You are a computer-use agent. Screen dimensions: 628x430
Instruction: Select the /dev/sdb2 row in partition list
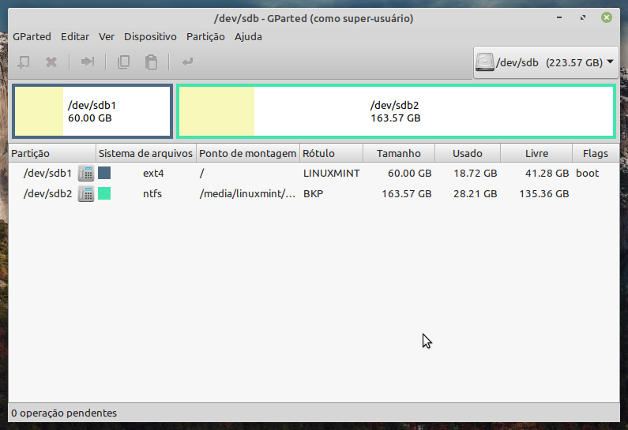point(314,194)
